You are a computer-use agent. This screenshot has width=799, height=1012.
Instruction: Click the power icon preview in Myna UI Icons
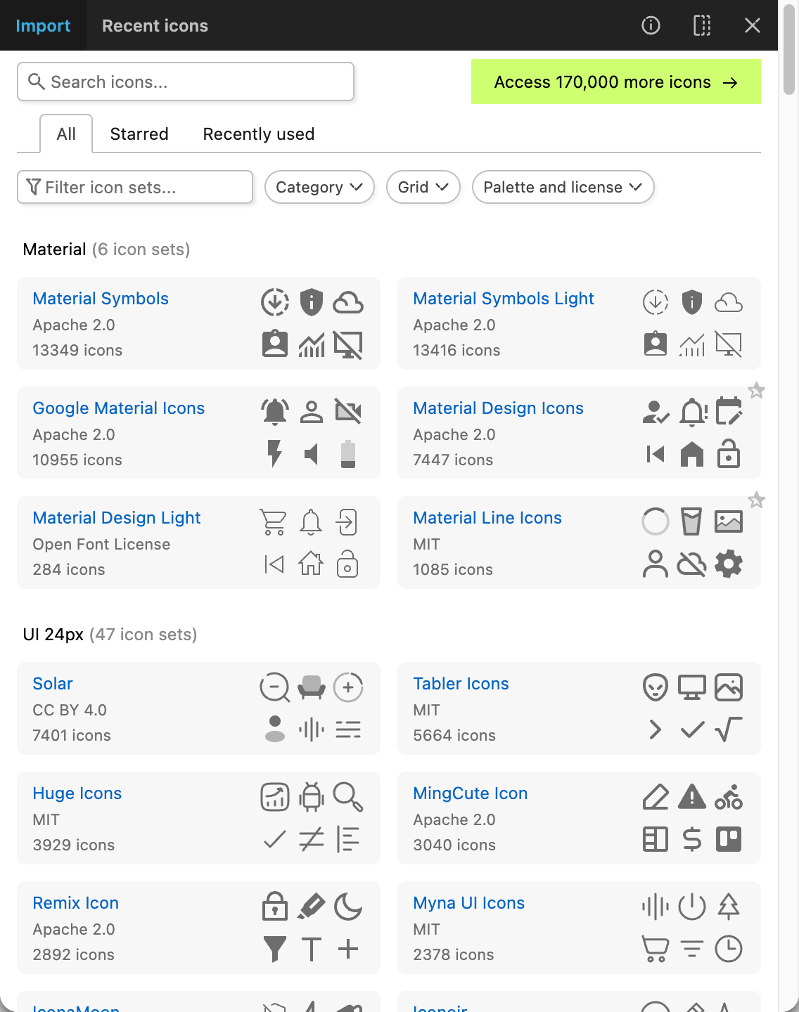click(x=692, y=907)
